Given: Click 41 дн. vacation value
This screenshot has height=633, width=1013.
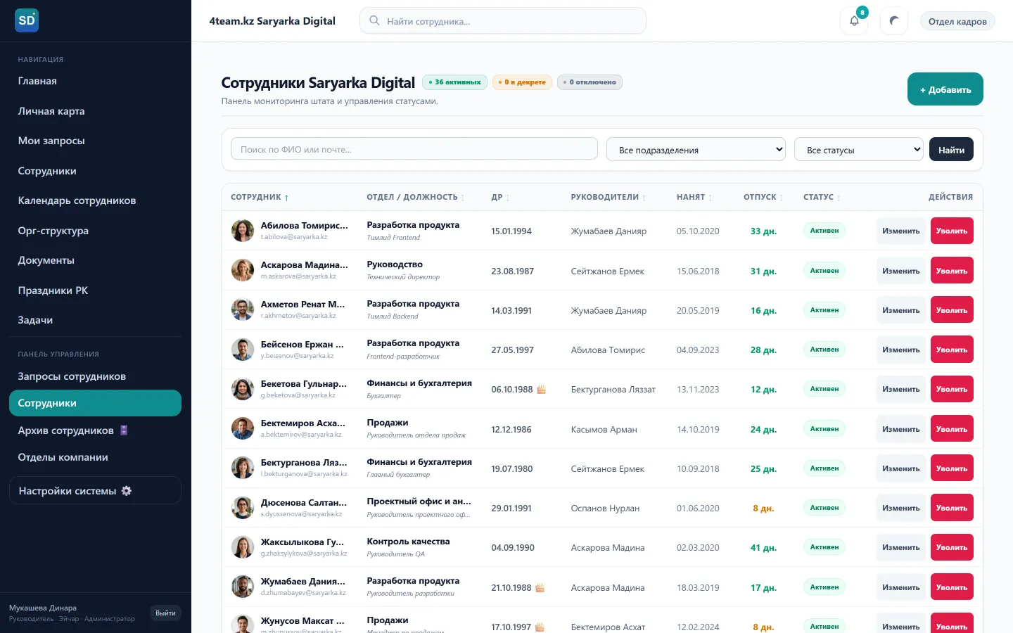Looking at the screenshot, I should pos(763,547).
